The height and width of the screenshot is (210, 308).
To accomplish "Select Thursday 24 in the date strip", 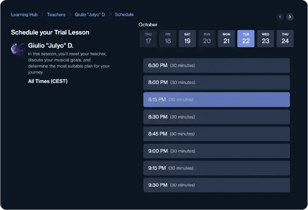I will pos(285,39).
